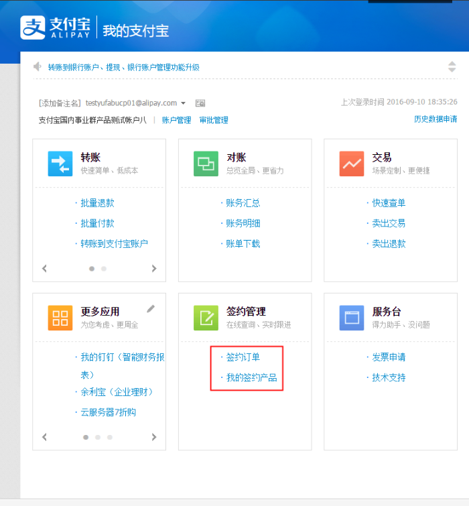The image size is (469, 506).
Task: Open 我的钉钉 智能财务报表 link
Action: 123,366
